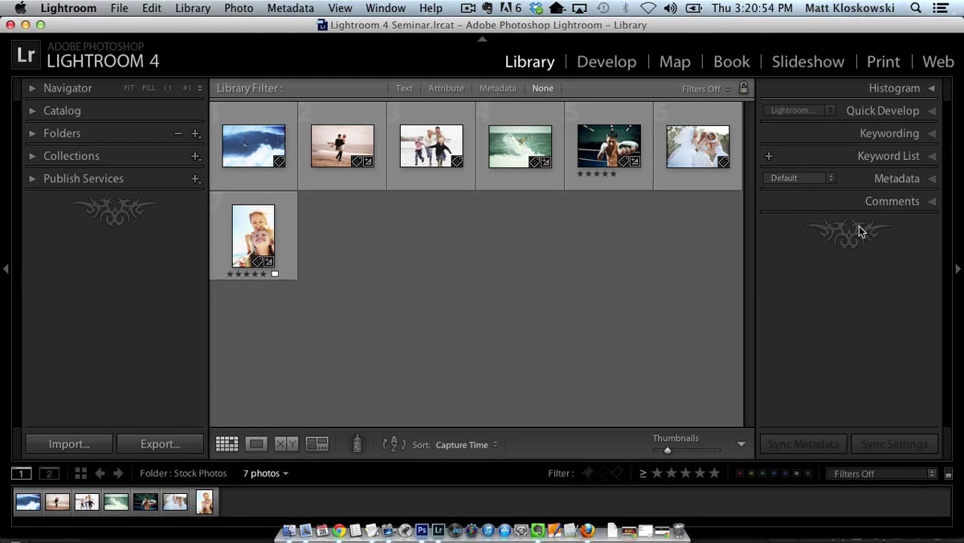Expand the Navigator panel

coord(32,88)
